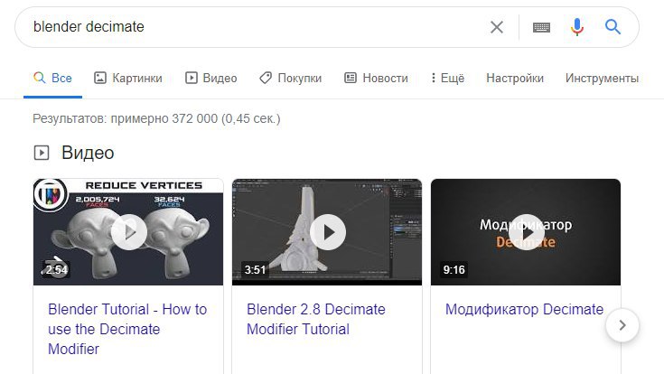The height and width of the screenshot is (374, 664).
Task: Start voice search with the microphone icon
Action: pos(576,27)
